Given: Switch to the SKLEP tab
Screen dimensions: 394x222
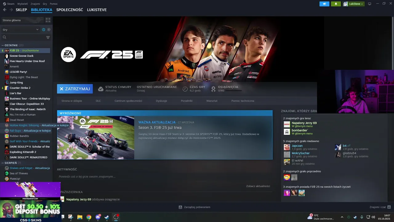Looking at the screenshot, I should point(21,10).
